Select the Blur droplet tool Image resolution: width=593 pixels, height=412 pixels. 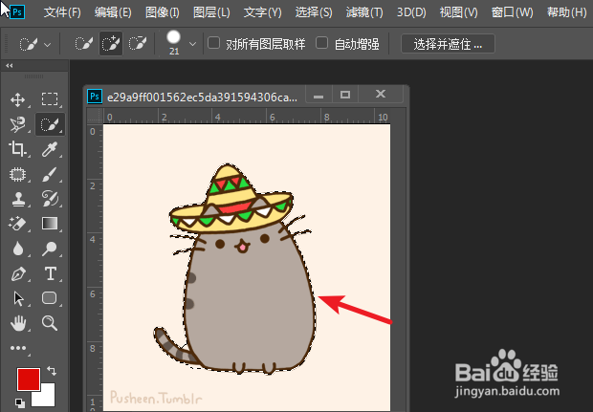tap(17, 249)
